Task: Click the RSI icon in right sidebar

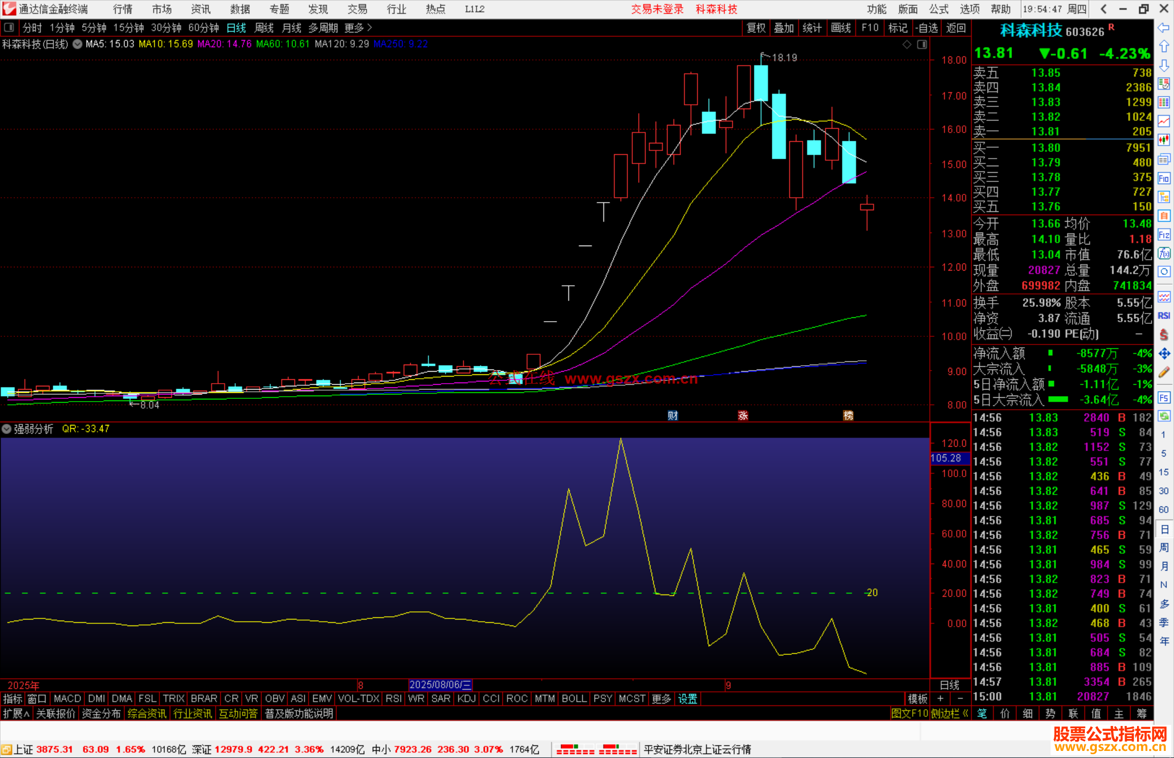Action: pyautogui.click(x=1164, y=316)
